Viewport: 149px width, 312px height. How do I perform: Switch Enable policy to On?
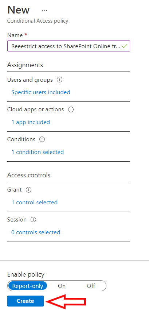[x=62, y=286]
